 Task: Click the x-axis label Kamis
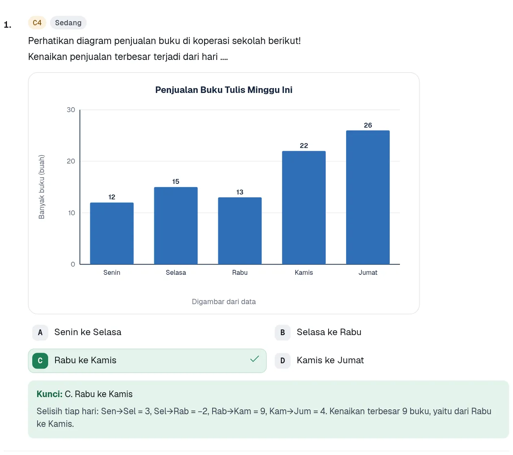304,272
